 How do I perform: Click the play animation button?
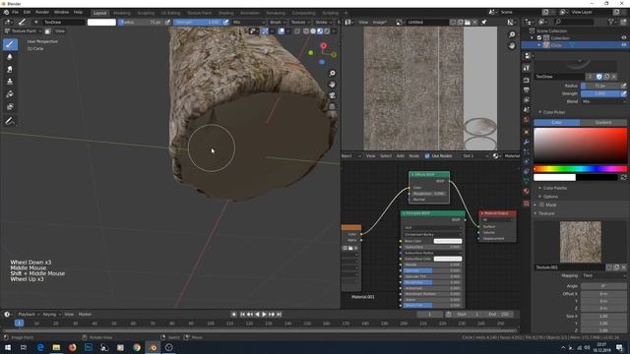[x=264, y=315]
